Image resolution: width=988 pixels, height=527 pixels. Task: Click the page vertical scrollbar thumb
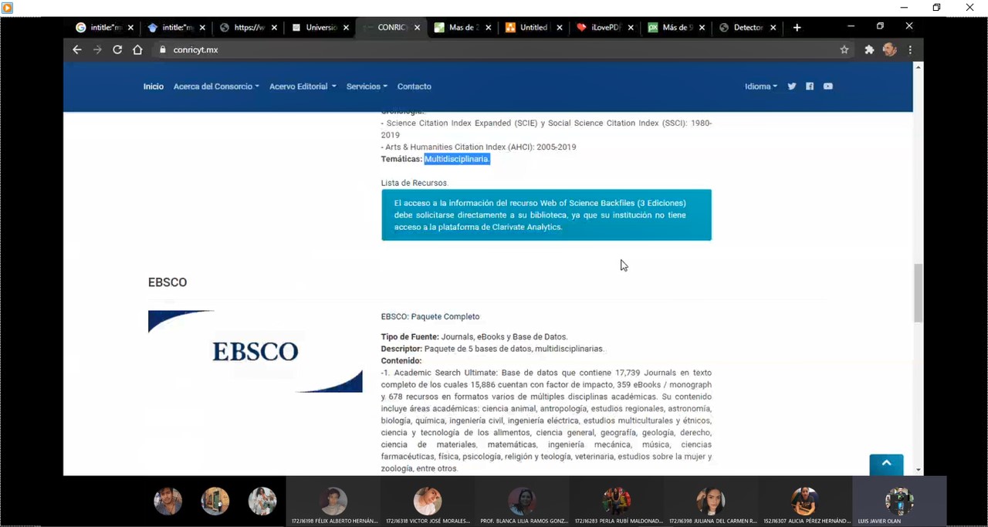pyautogui.click(x=918, y=293)
